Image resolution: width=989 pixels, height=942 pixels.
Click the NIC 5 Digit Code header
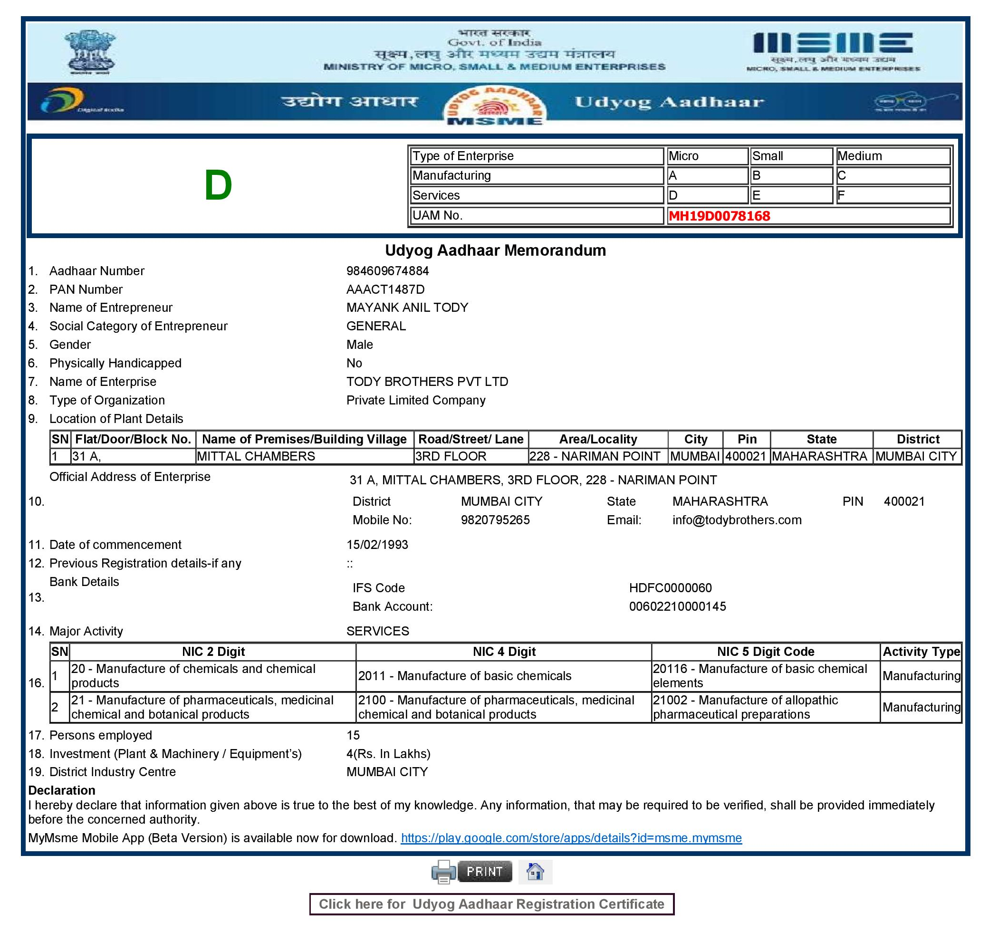coord(766,652)
